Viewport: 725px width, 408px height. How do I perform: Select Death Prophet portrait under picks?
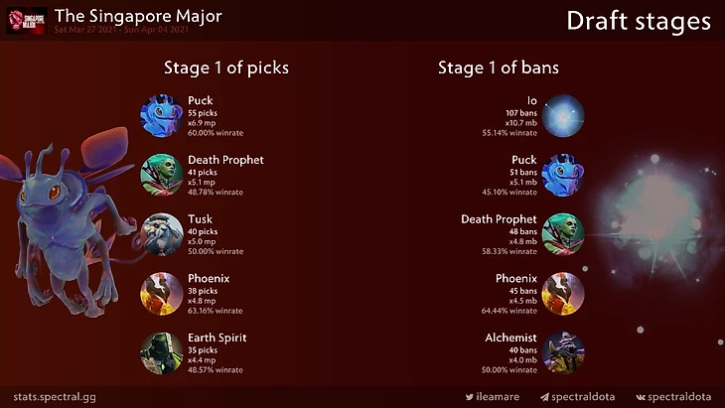pyautogui.click(x=161, y=175)
